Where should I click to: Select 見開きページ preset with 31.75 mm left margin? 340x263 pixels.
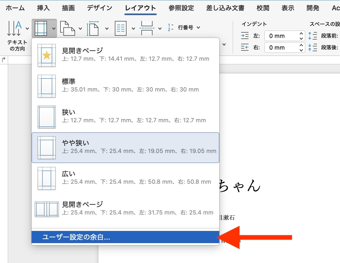tap(125, 209)
